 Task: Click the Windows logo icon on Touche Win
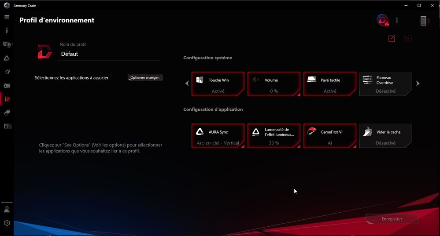(200, 80)
